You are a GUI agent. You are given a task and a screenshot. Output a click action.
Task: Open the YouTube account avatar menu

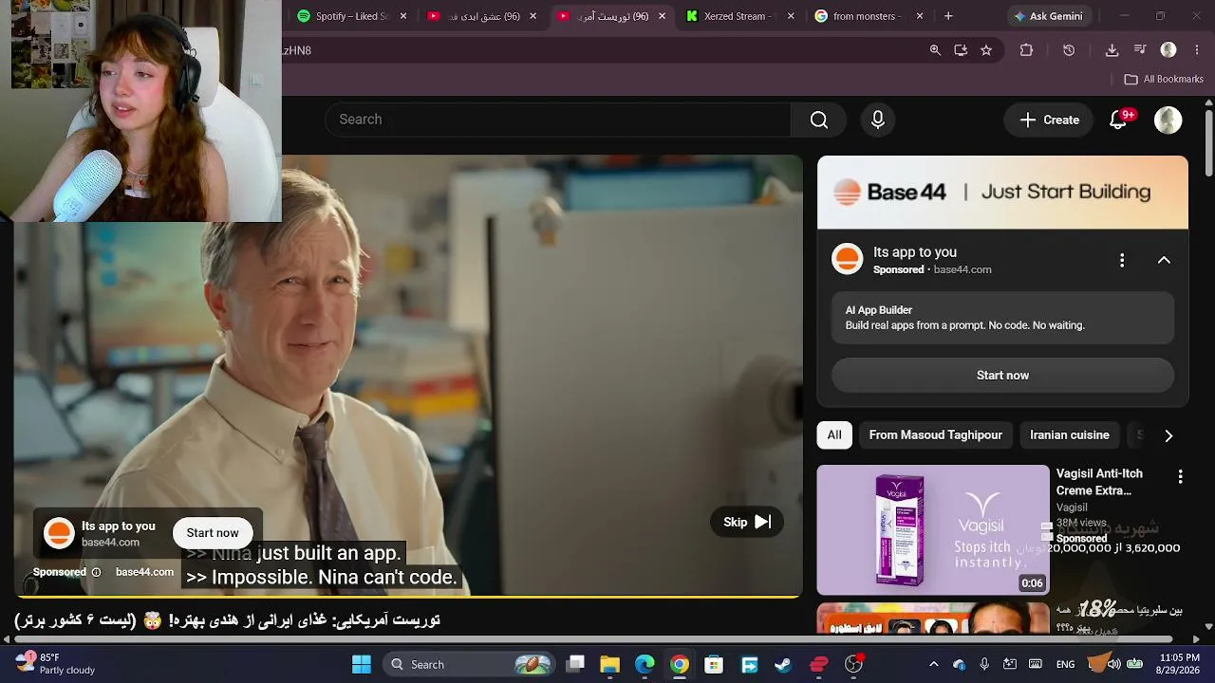[x=1168, y=120]
